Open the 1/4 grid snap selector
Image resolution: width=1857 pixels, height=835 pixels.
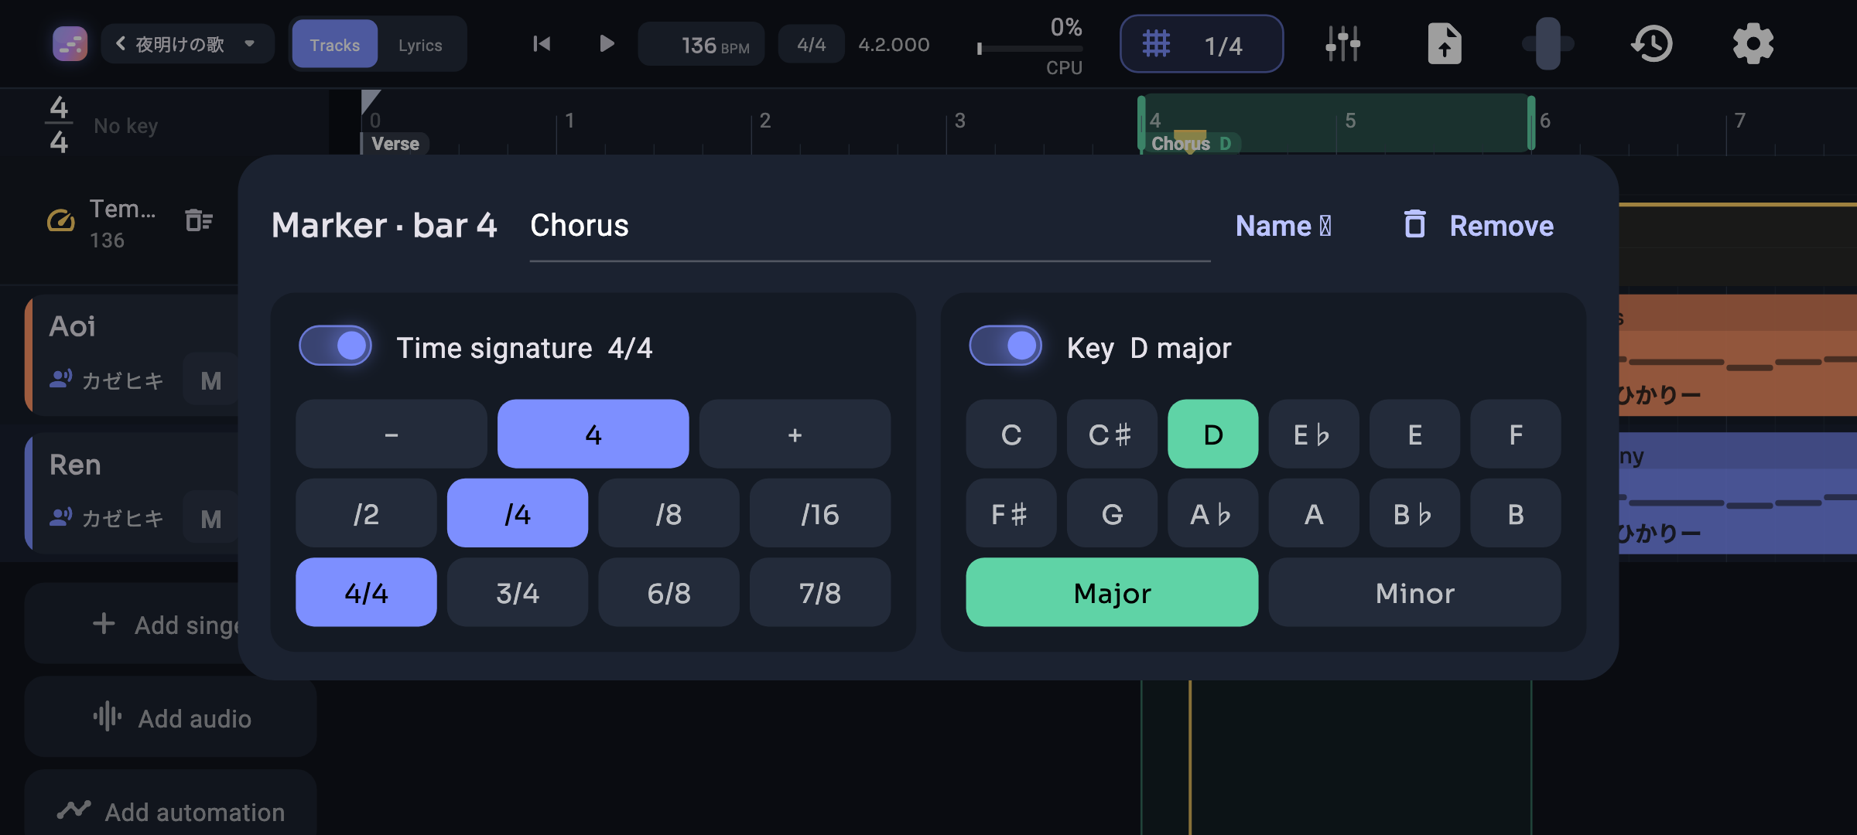[x=1202, y=44]
